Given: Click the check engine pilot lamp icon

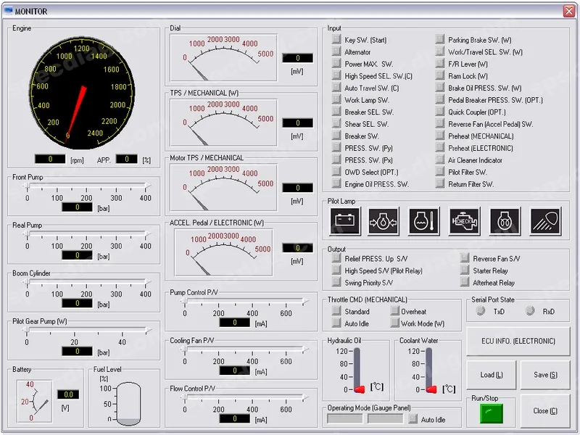Looking at the screenshot, I should click(x=465, y=221).
